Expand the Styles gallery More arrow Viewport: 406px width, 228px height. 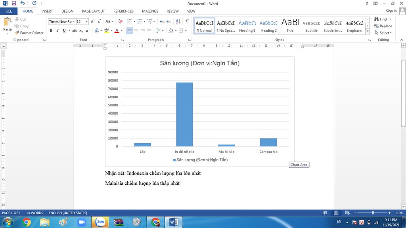pyautogui.click(x=368, y=31)
